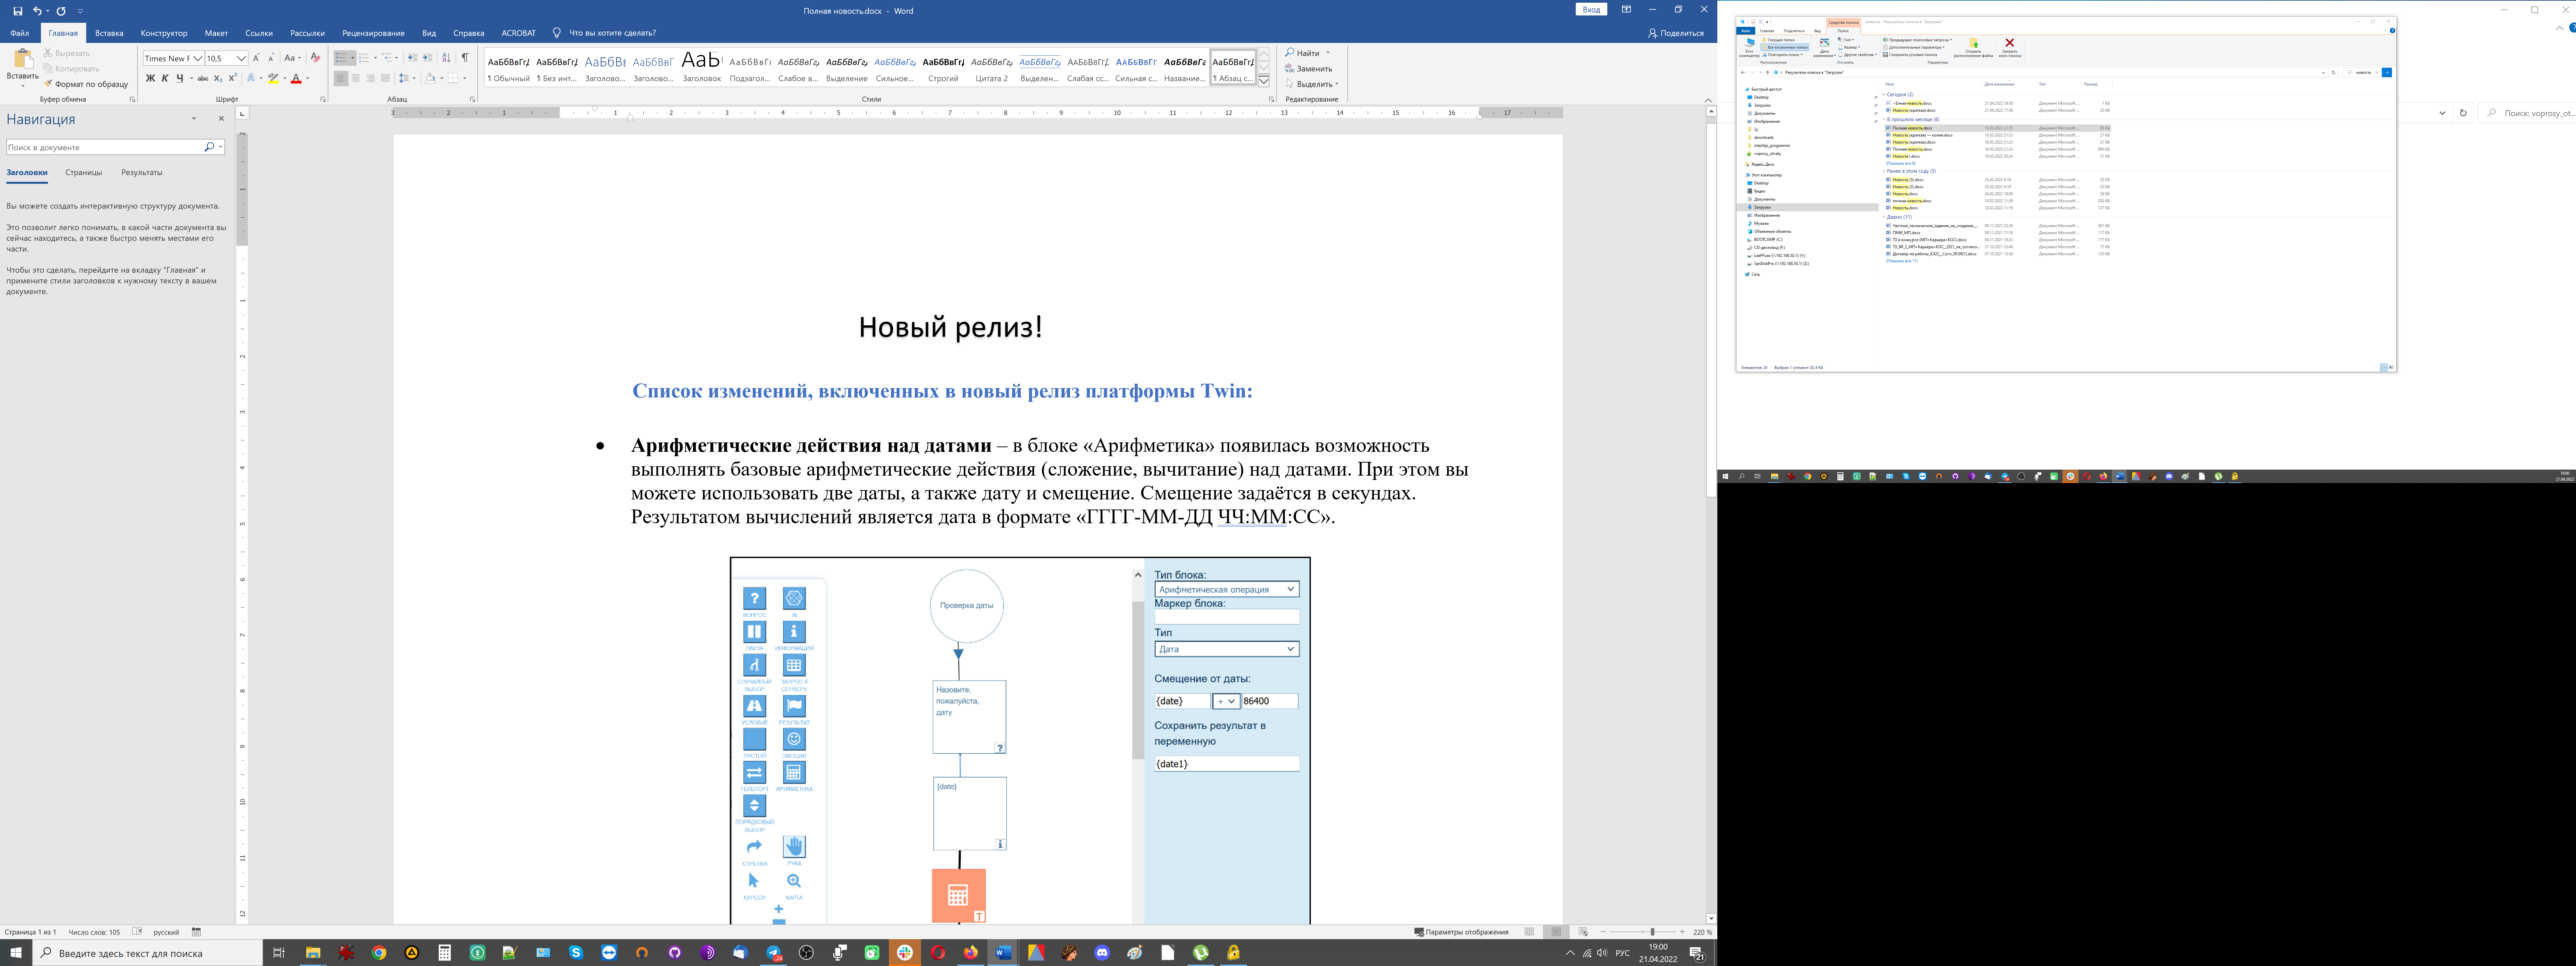Click the superscript icon

coord(233,78)
